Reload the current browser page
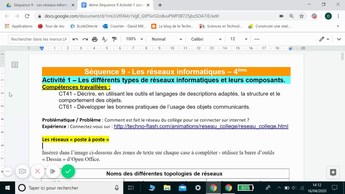 tap(27, 16)
